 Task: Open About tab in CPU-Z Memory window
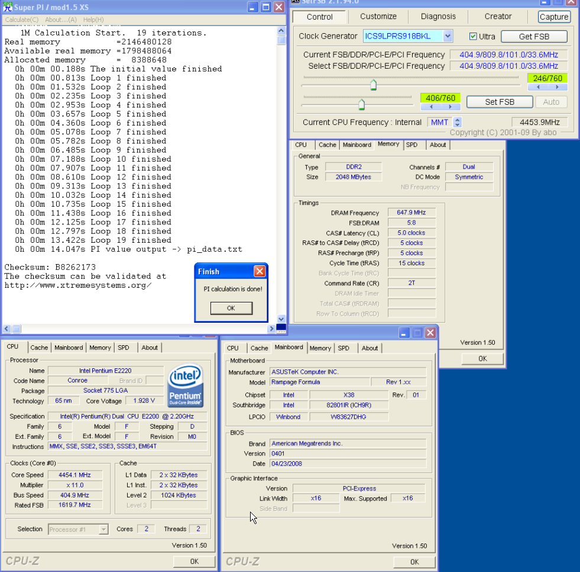pos(438,145)
